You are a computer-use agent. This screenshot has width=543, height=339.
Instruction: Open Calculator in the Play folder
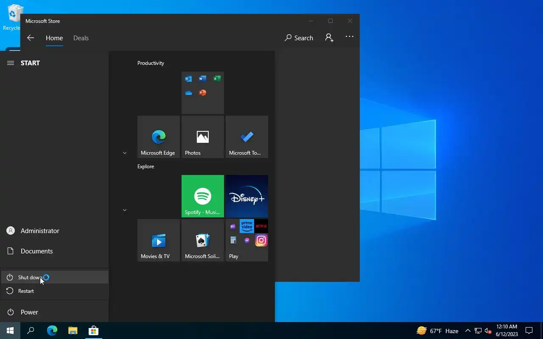(x=233, y=240)
